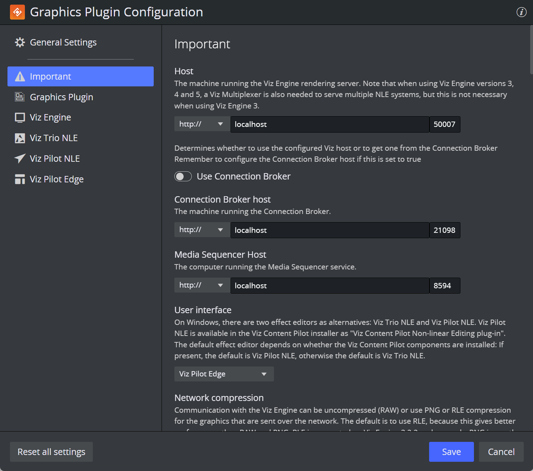The image size is (533, 471).
Task: Click the Viz Trio NLE icon
Action: tap(20, 138)
